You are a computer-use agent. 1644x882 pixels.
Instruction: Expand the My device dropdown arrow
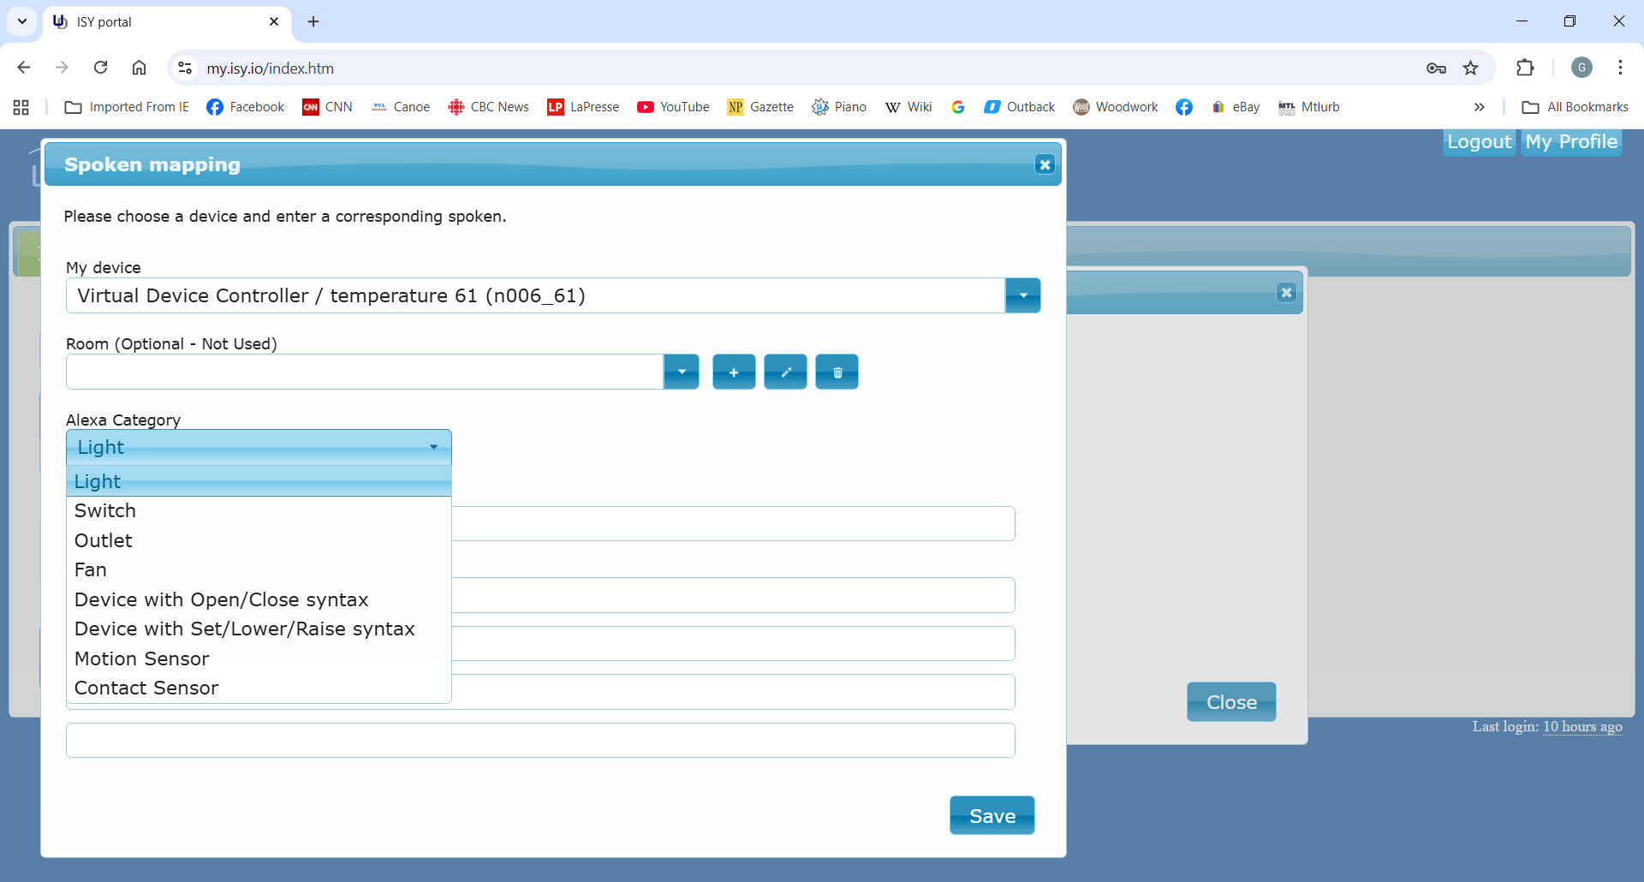coord(1022,295)
